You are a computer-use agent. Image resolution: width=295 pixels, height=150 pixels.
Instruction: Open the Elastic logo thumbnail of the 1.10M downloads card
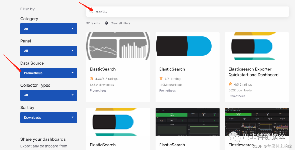(x=187, y=46)
